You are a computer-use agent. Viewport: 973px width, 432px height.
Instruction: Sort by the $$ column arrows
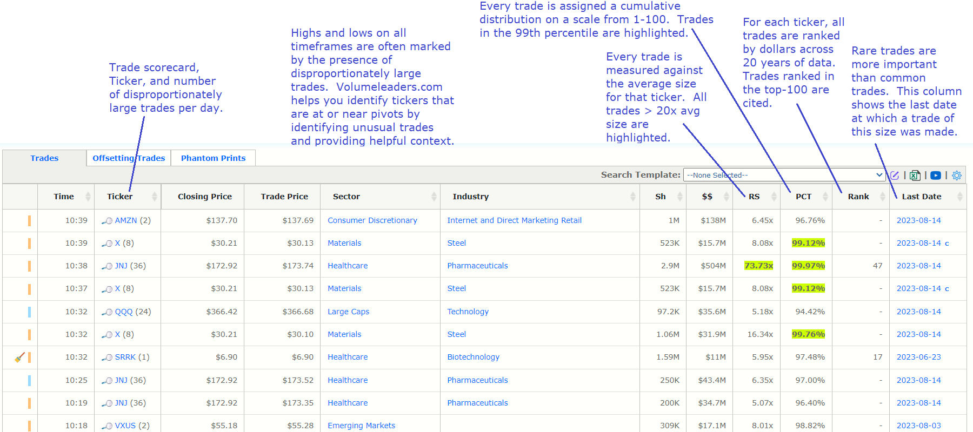727,197
